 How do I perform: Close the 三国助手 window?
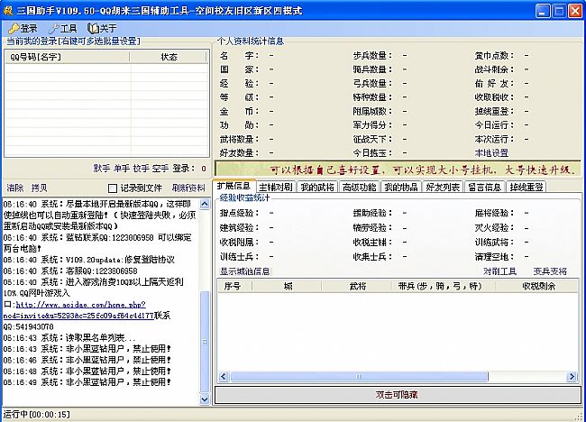point(575,11)
